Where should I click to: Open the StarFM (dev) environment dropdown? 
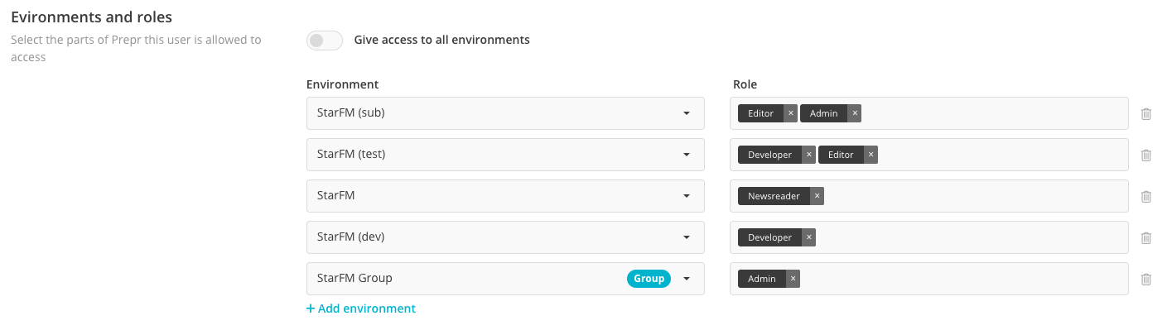point(505,237)
